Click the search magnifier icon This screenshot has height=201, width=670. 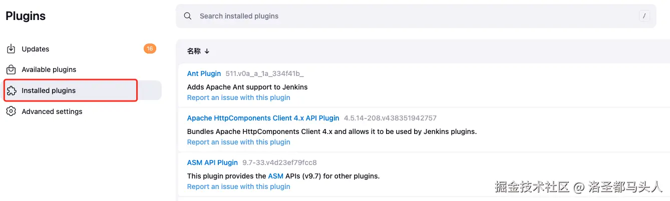188,16
